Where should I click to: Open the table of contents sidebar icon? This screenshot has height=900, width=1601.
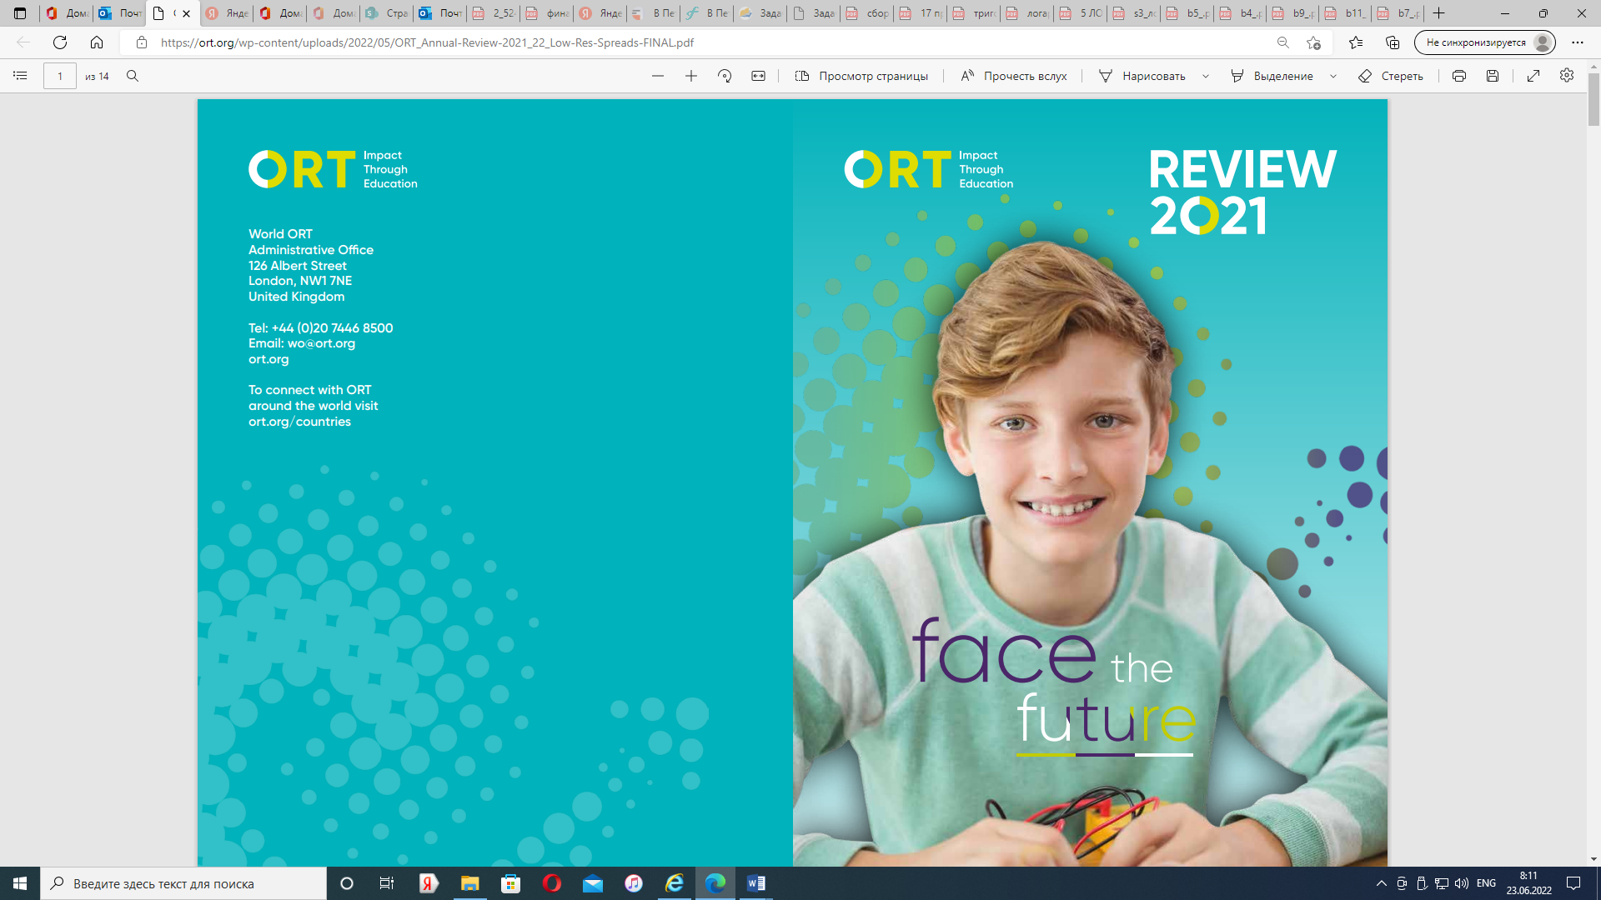click(x=20, y=76)
